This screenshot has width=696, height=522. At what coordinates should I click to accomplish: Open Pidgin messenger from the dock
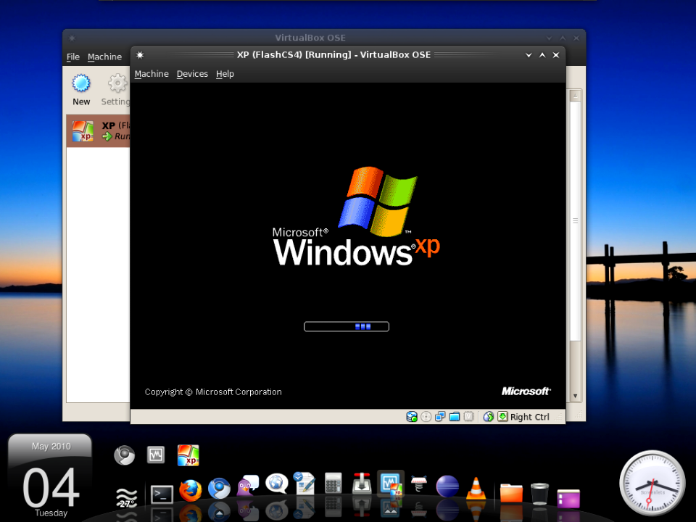click(x=248, y=486)
